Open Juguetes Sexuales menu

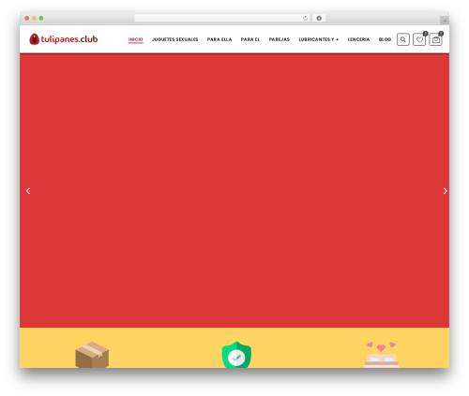175,39
